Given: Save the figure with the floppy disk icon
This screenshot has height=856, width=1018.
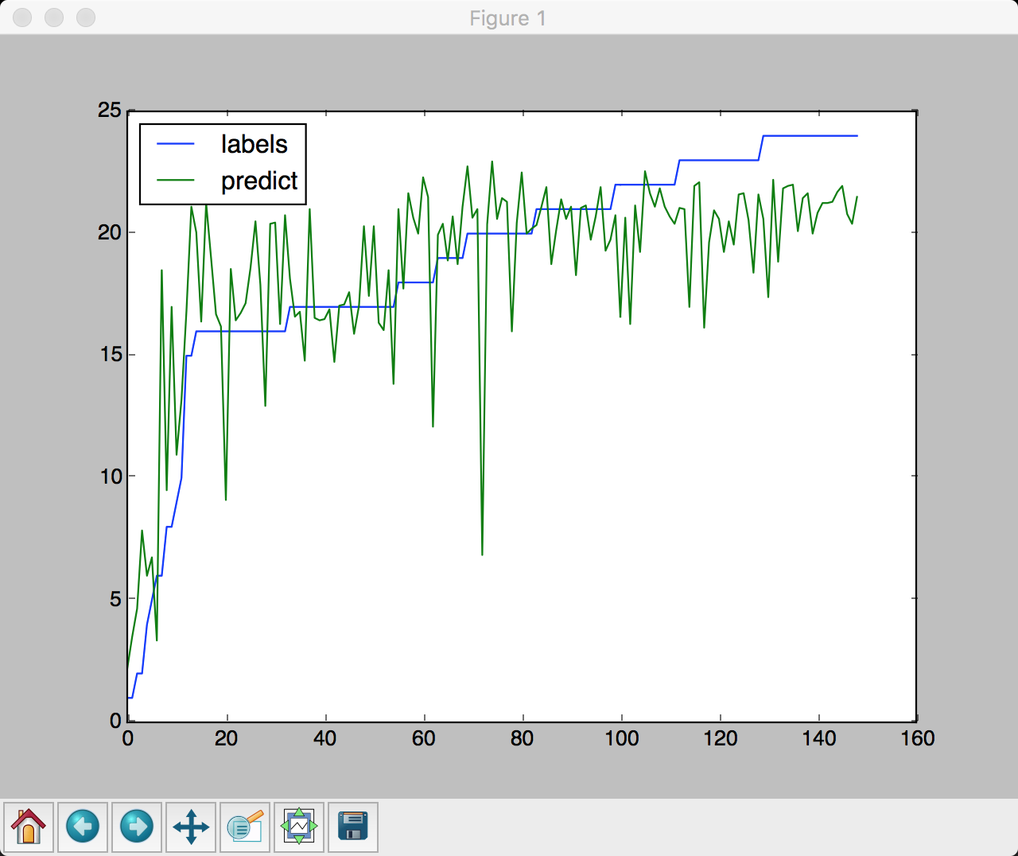Looking at the screenshot, I should 353,827.
